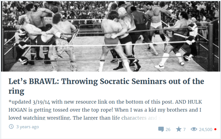Click the comment speech bubble icon
This screenshot has width=221, height=139.
[161, 129]
